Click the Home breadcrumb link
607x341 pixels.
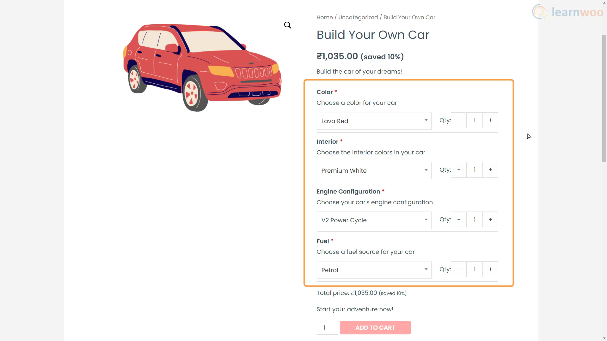tap(325, 17)
